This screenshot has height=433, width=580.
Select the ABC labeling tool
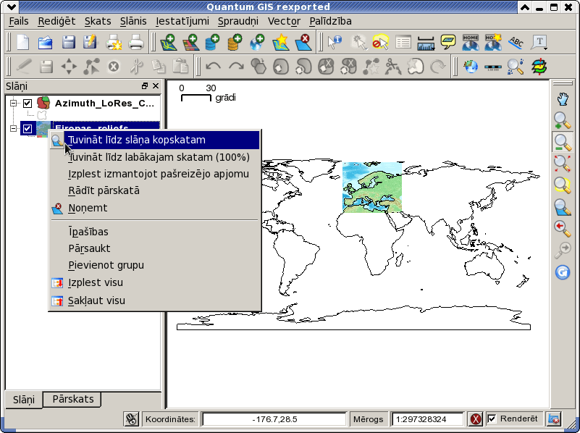[516, 42]
